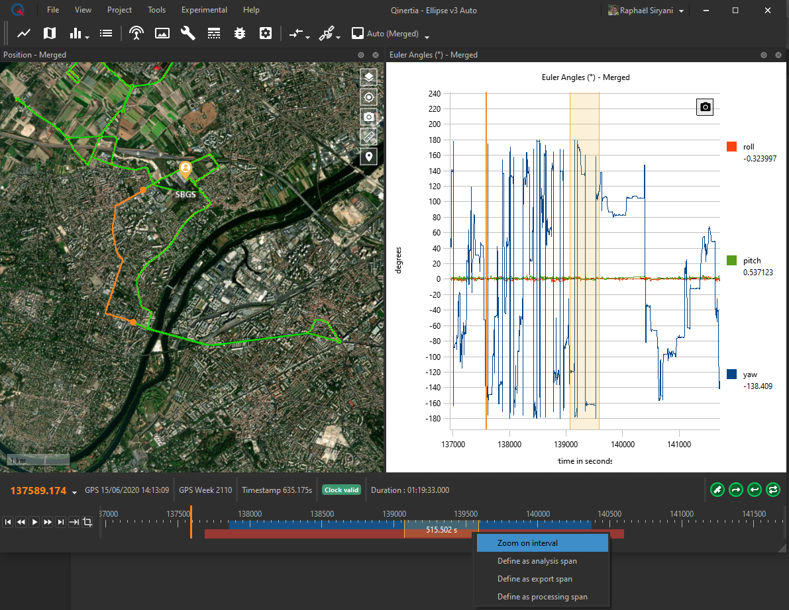Toggle the roll series in the legend
The image size is (789, 610).
tap(732, 147)
